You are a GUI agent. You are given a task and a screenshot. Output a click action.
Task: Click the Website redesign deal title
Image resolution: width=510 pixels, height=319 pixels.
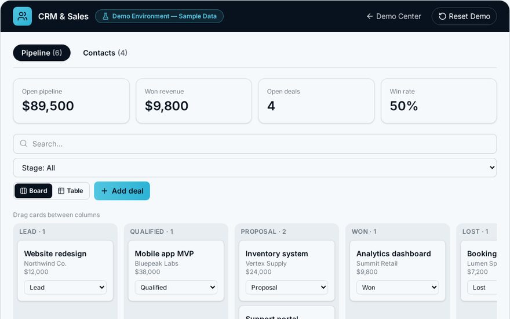[x=55, y=253]
